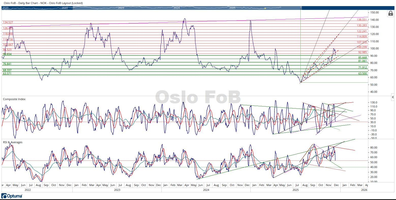Click 130.0 on the Composite Index scale
This screenshot has height=200, width=396.
tap(374, 103)
